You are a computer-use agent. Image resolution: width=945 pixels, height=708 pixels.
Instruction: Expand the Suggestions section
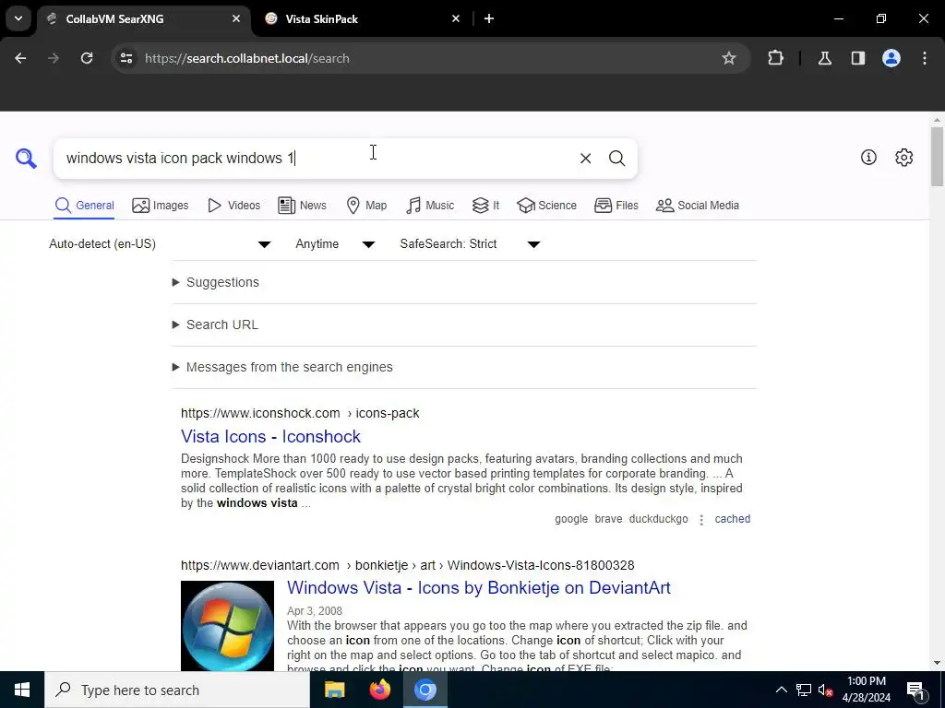(216, 282)
